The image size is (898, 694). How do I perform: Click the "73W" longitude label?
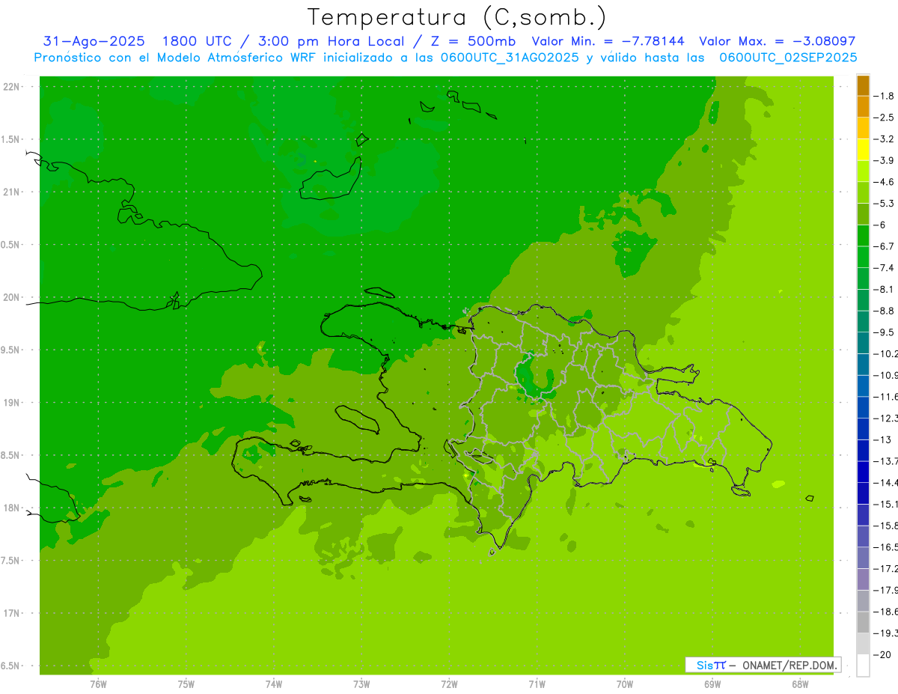click(361, 684)
